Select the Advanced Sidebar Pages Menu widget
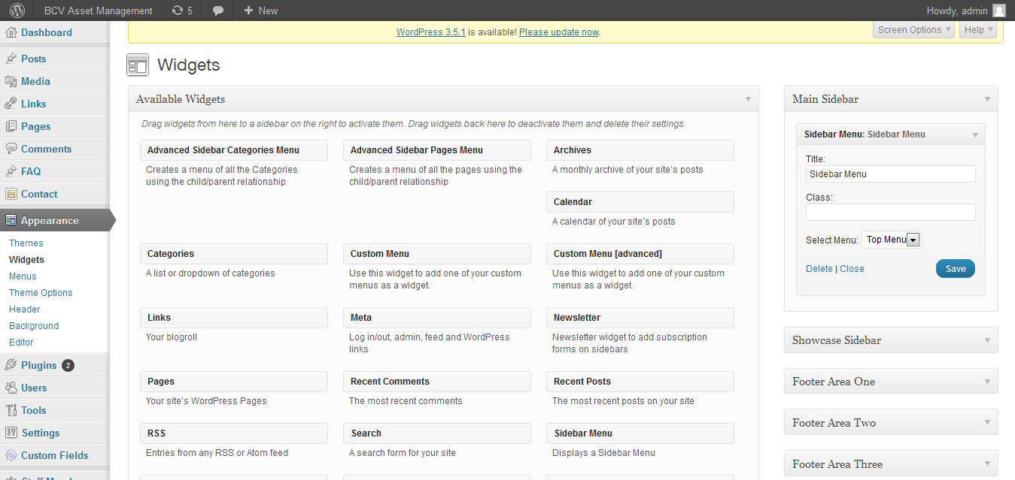Viewport: 1015px width, 480px height. point(437,150)
